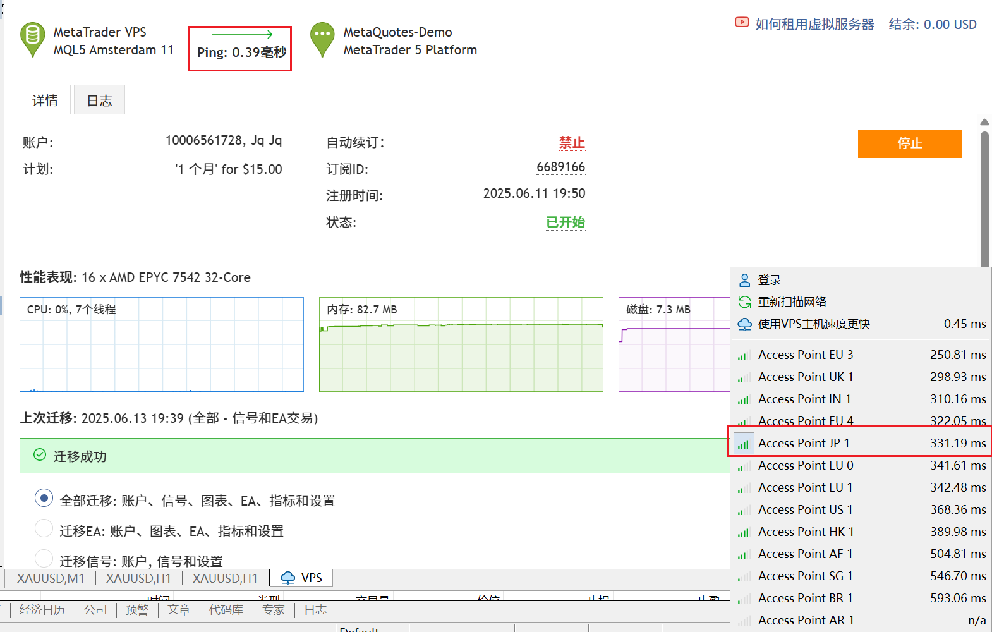Click the MQL5 Amsterdam 11 server label
The width and height of the screenshot is (992, 632).
(x=113, y=50)
